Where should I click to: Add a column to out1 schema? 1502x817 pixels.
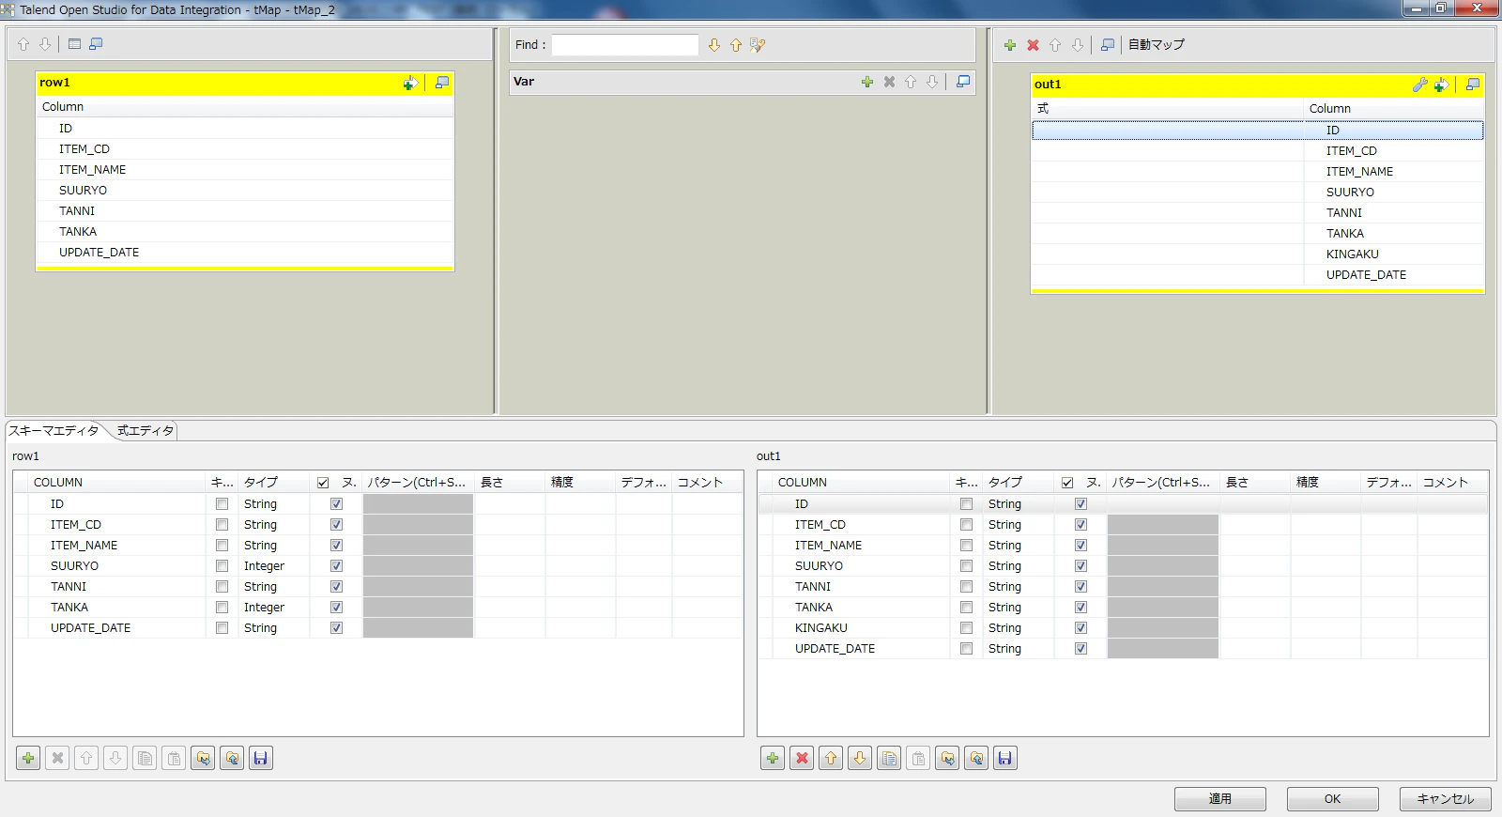pos(773,758)
